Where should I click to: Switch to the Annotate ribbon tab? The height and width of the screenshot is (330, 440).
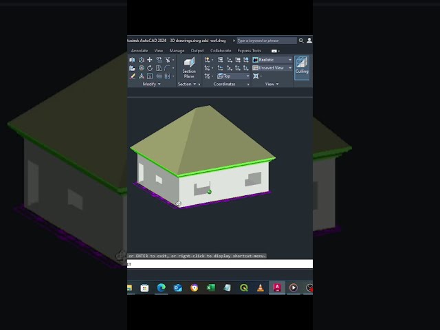pos(140,51)
